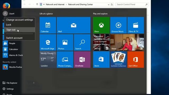Open the Mail tile
Image resolution: width=169 pixels, height=95 pixels.
pyautogui.click(x=74, y=25)
